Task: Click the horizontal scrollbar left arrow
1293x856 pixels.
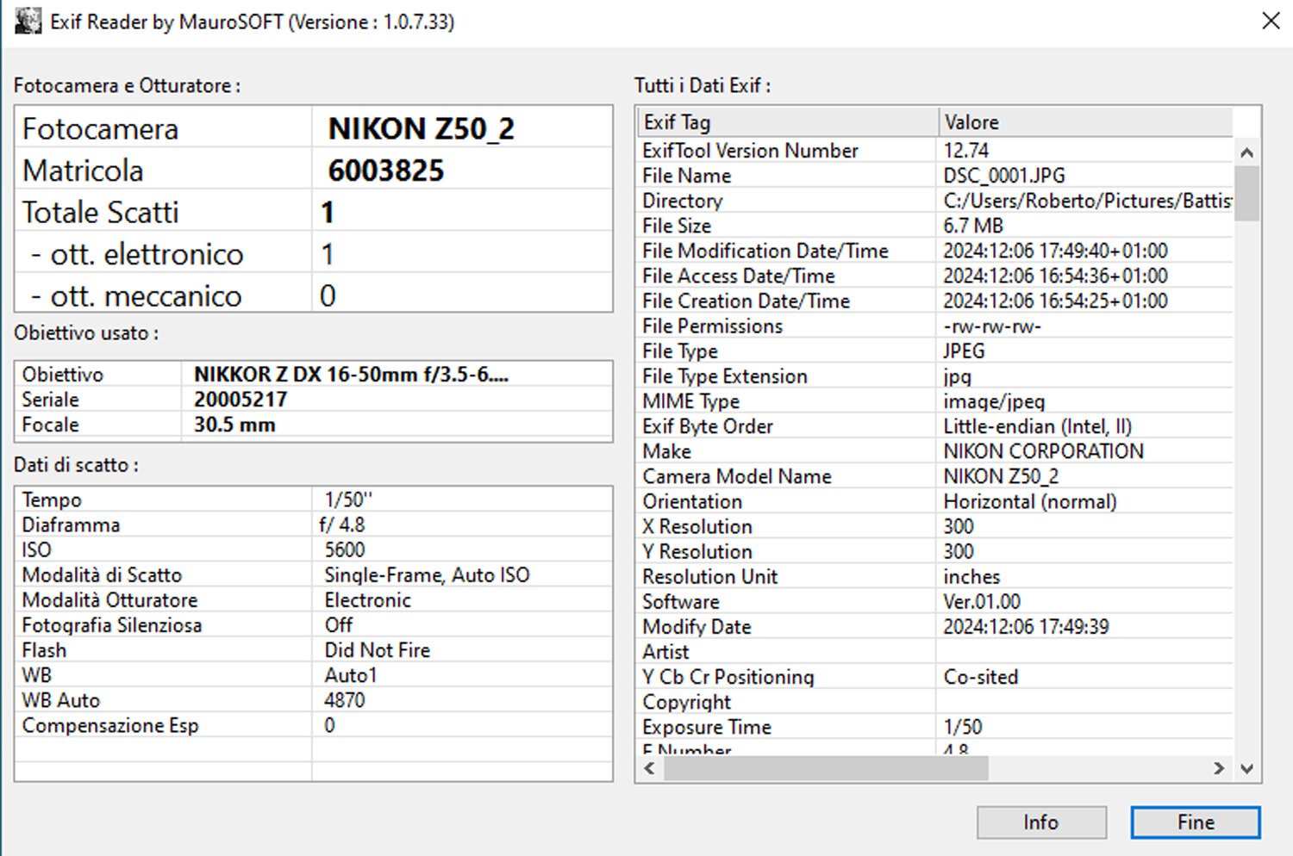Action: (x=650, y=768)
